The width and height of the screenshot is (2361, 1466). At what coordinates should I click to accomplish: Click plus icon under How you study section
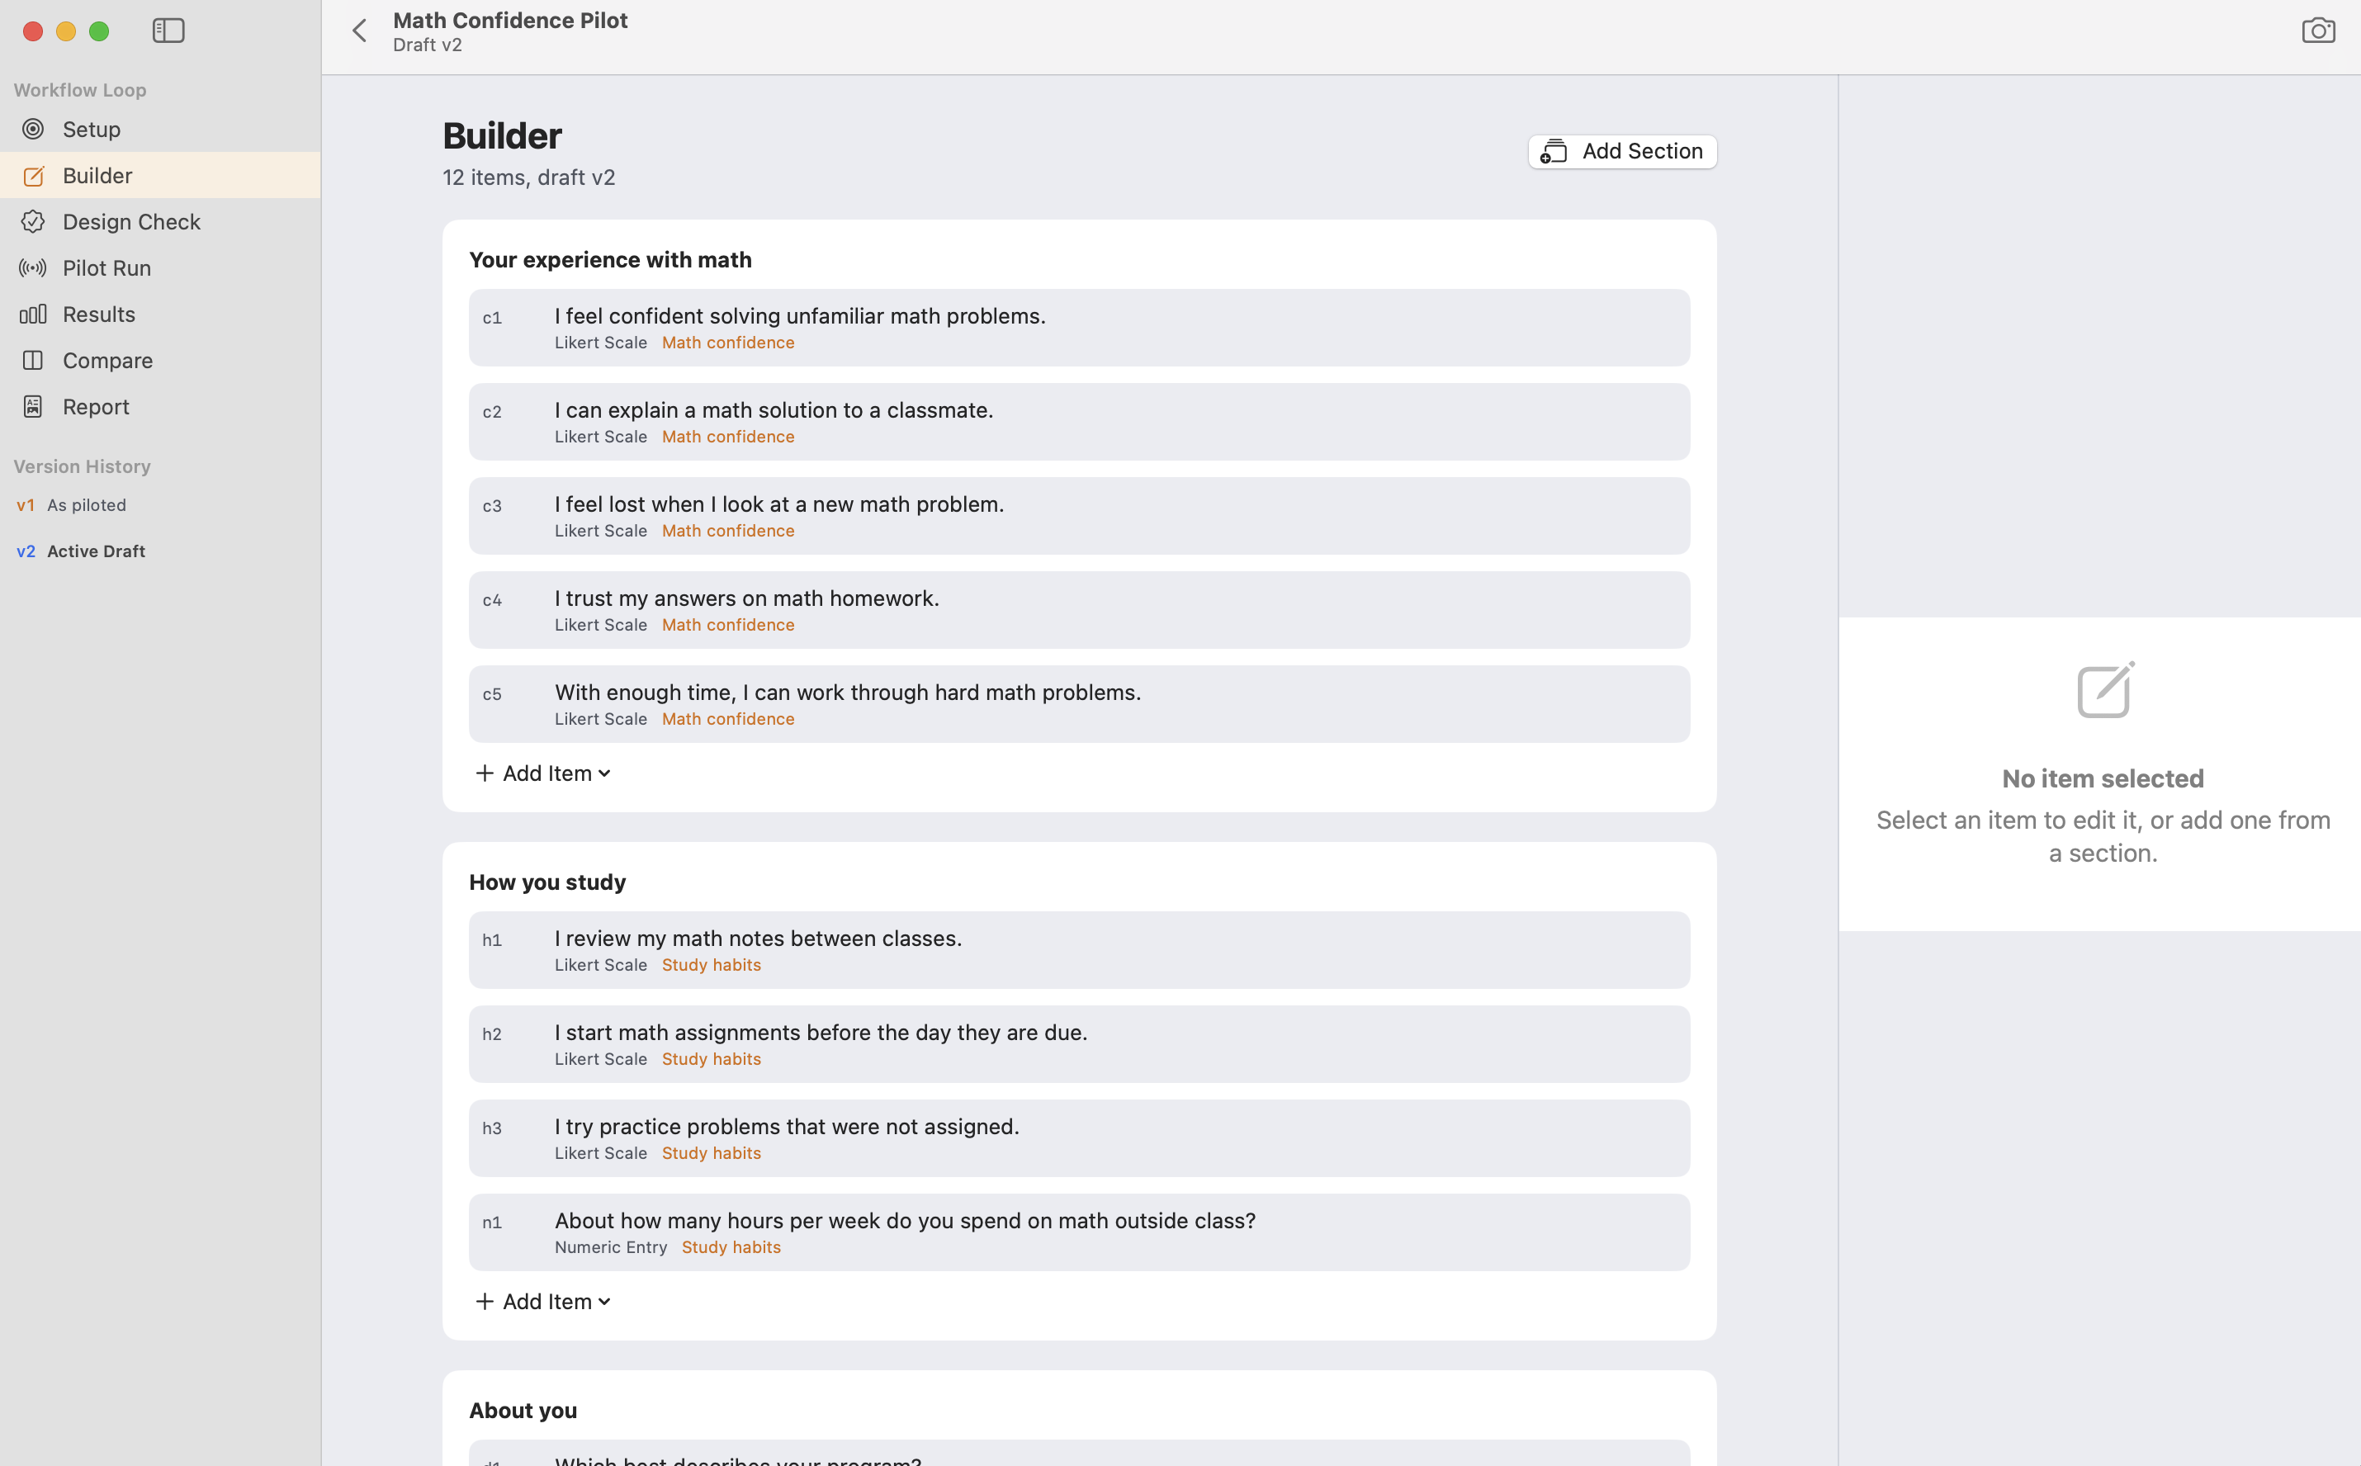485,1301
